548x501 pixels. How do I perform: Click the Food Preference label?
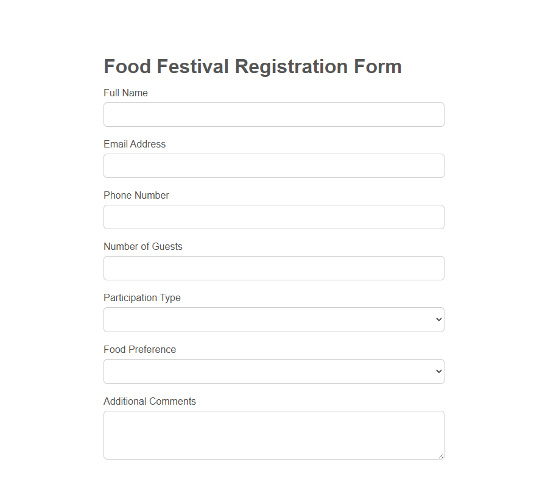click(139, 349)
